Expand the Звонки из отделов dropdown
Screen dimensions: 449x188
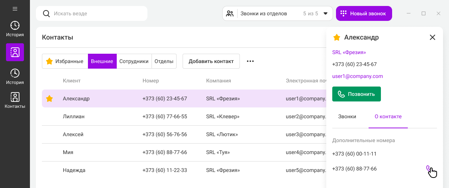(325, 13)
